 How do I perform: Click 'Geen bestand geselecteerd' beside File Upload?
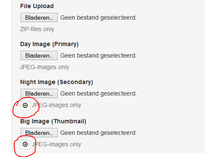click(99, 18)
